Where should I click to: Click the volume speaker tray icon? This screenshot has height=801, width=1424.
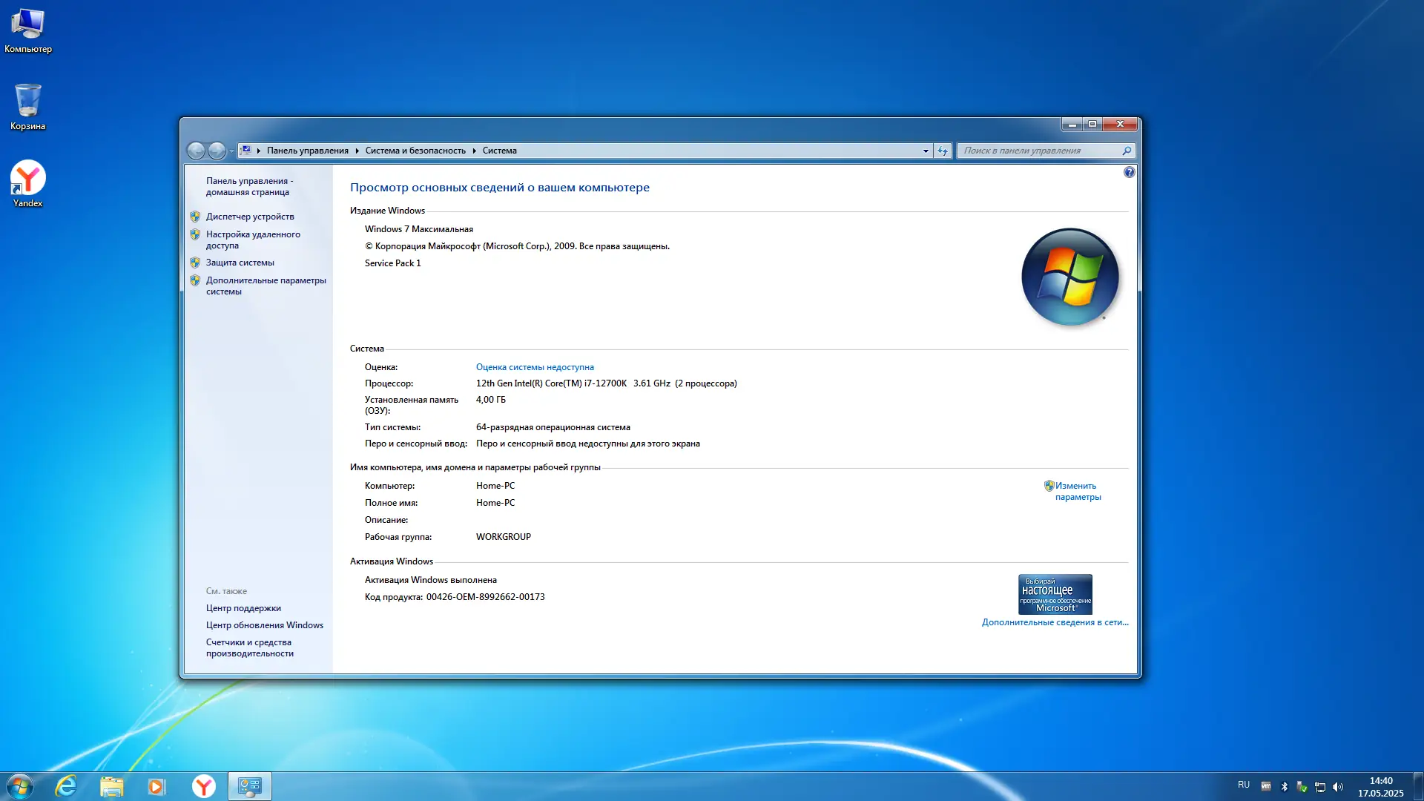1338,787
